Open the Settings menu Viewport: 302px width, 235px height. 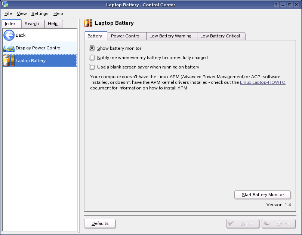pos(40,13)
